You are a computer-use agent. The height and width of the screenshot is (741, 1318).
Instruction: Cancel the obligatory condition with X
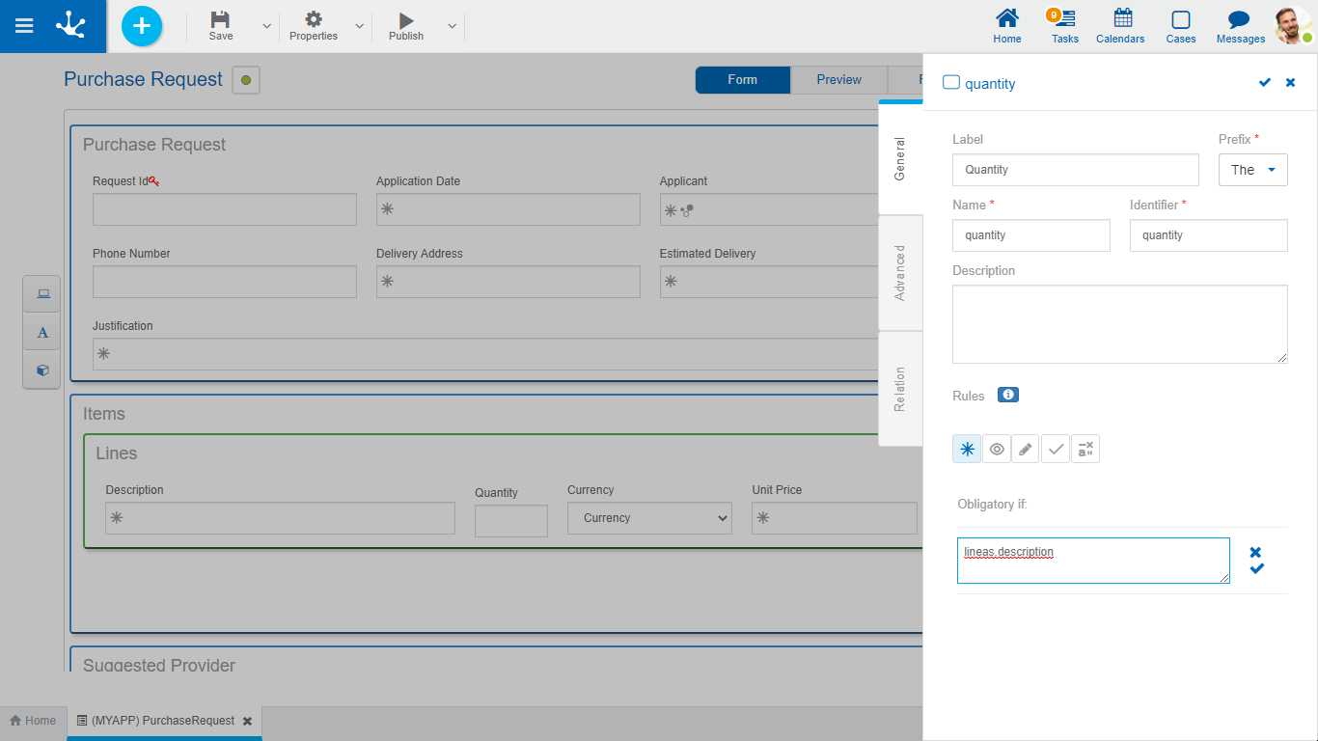click(1255, 553)
